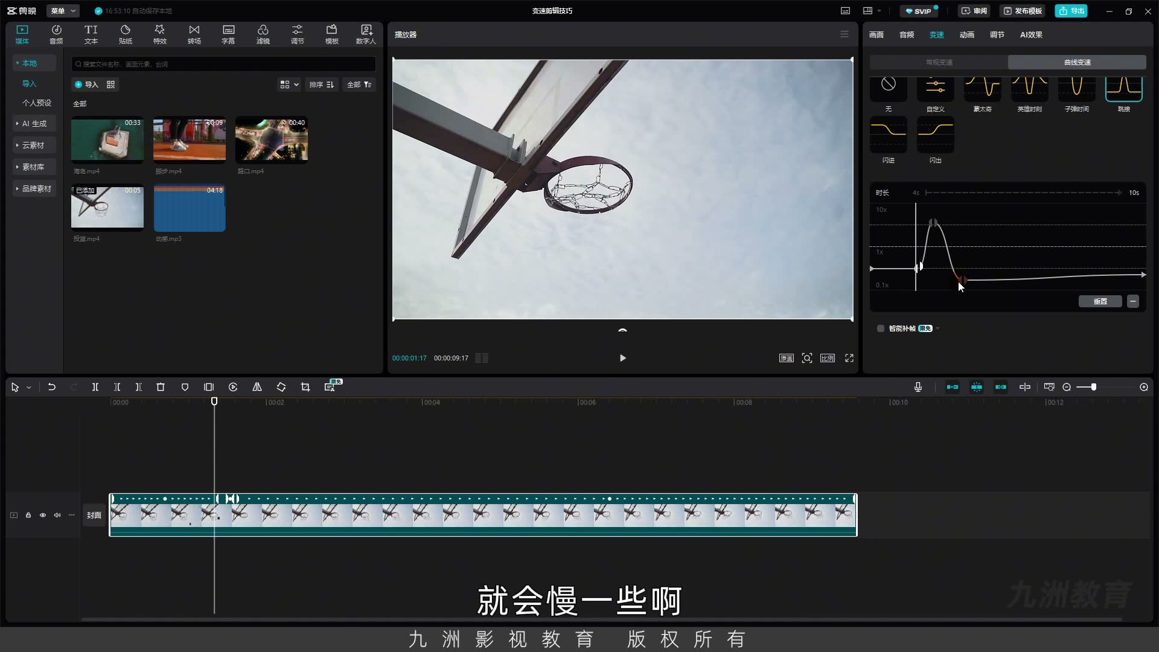Open the 转场 transitions panel
The image size is (1159, 652).
coord(194,34)
